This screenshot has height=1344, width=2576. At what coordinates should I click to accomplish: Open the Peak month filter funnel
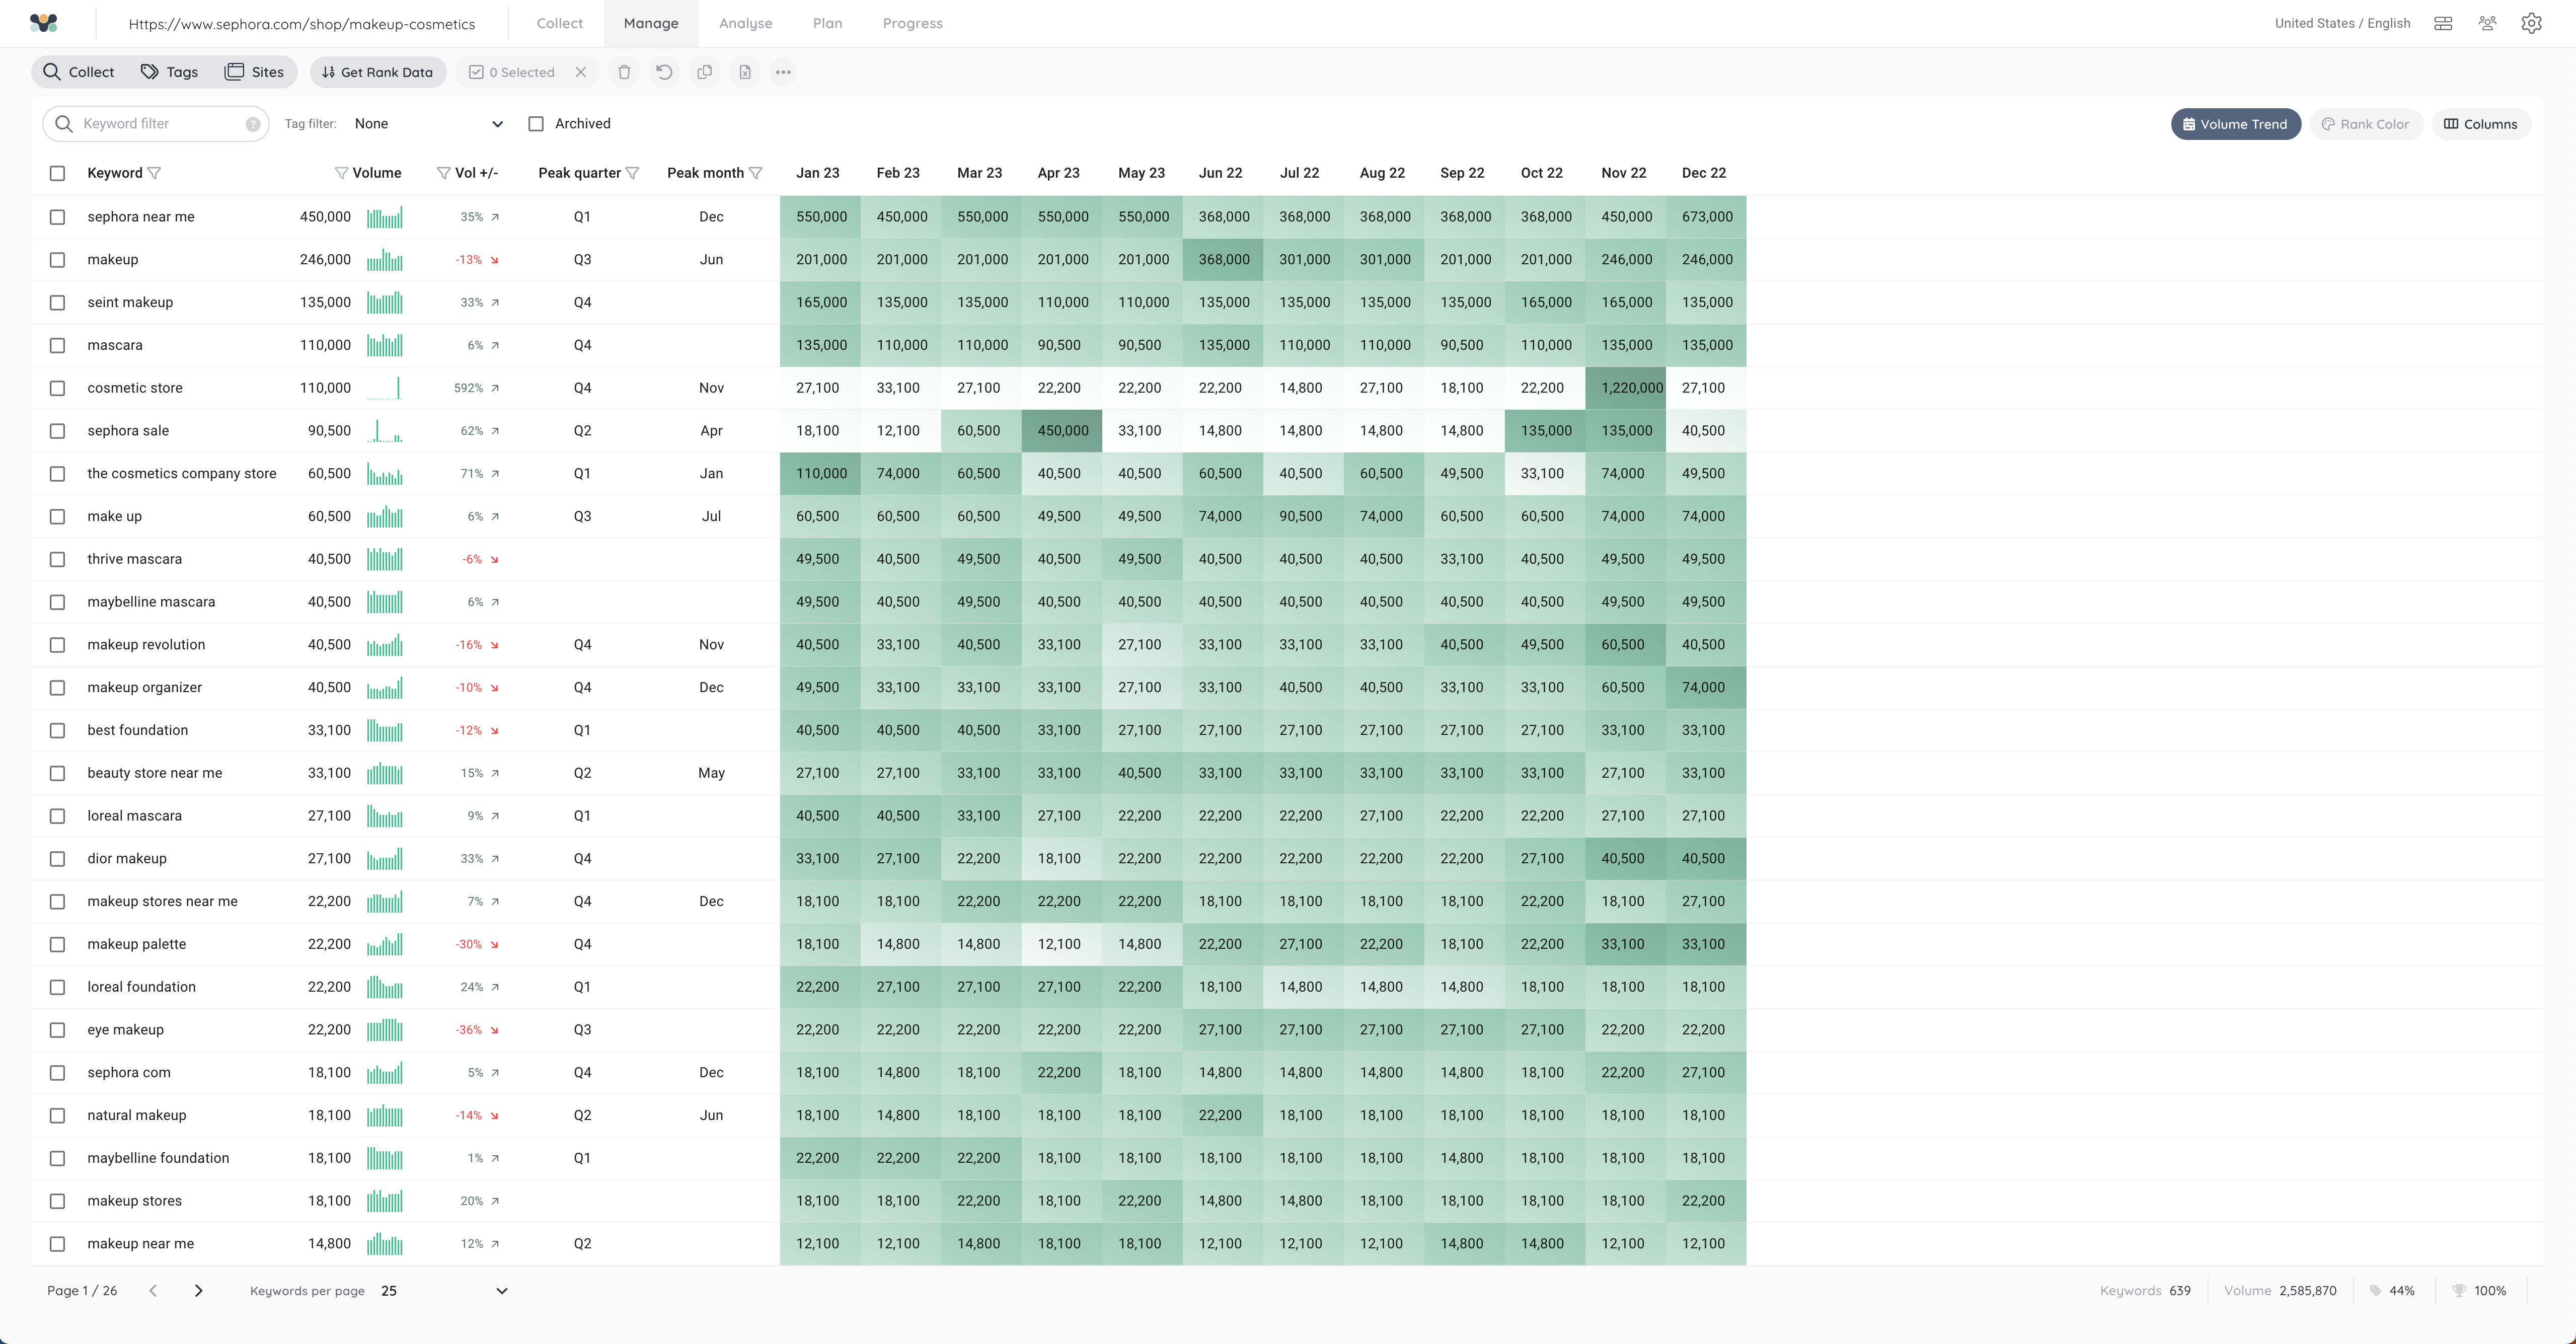756,173
